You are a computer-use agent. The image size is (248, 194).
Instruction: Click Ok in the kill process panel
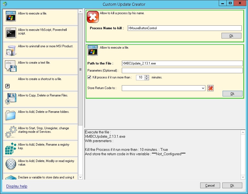pos(231,36)
